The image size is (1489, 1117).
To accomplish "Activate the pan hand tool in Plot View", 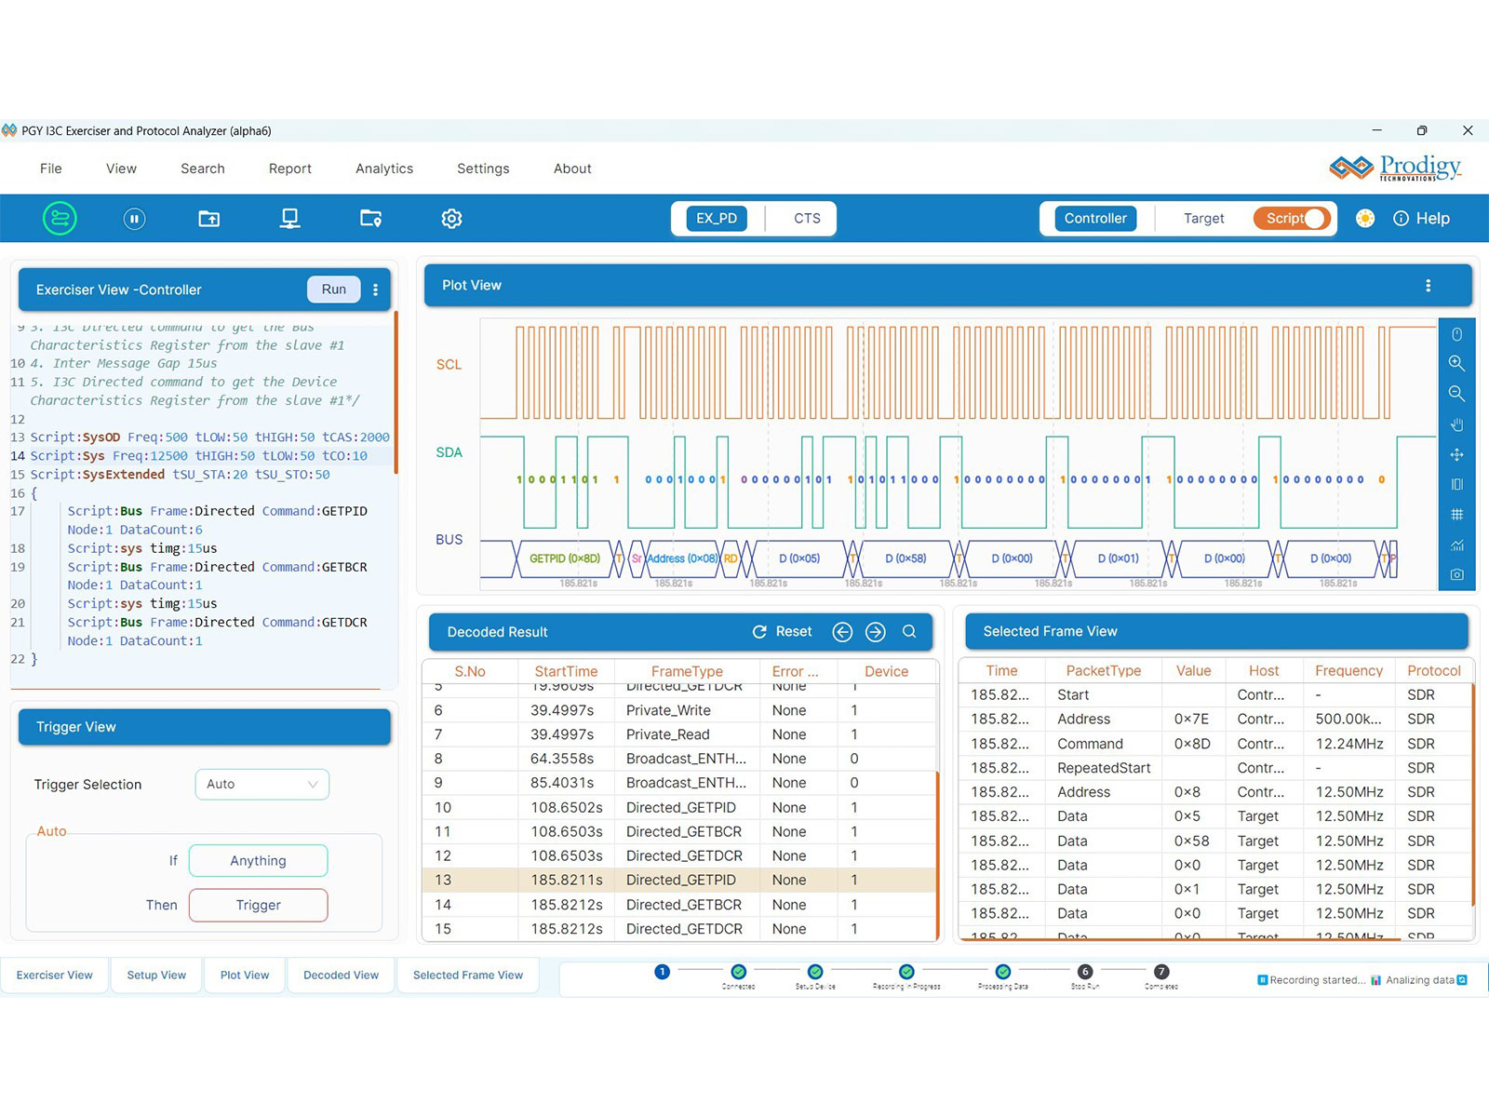I will 1457,424.
